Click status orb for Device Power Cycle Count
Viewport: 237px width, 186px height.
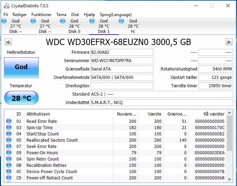click(x=9, y=172)
